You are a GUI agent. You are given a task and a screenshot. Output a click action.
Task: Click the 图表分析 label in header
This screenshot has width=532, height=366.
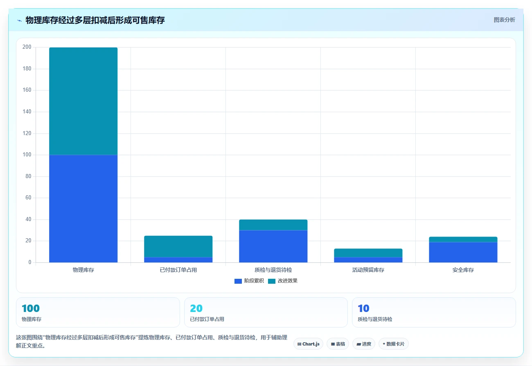pyautogui.click(x=504, y=20)
